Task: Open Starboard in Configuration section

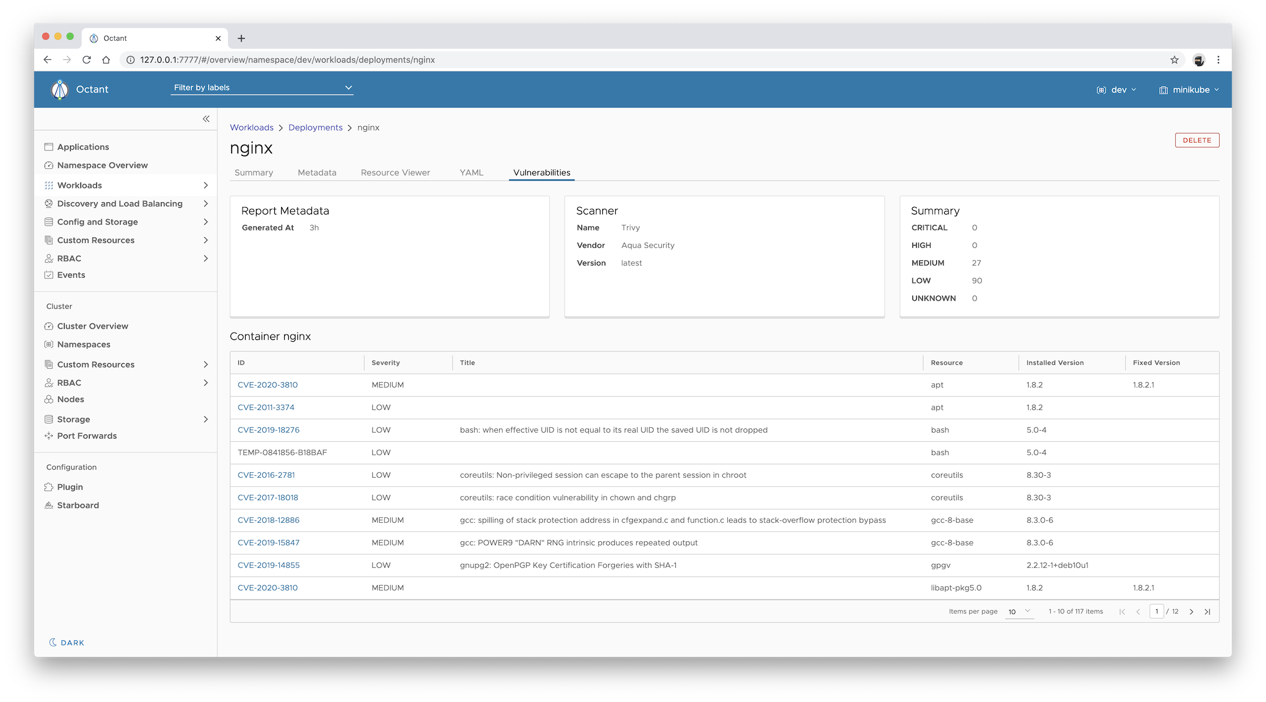Action: point(78,505)
